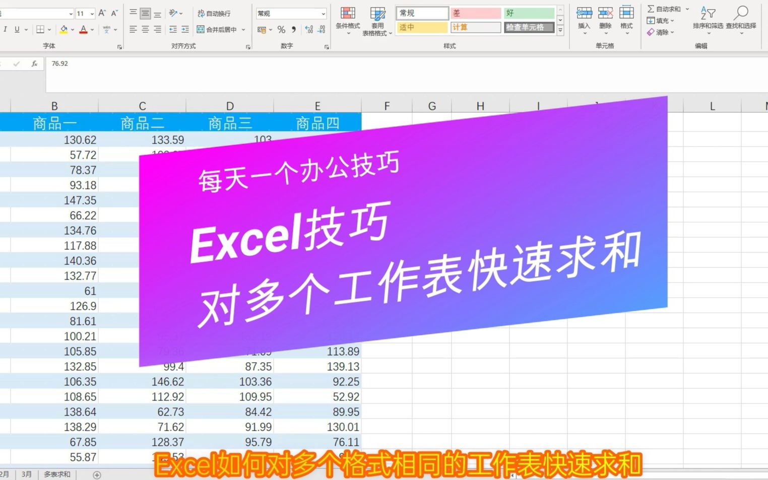Open text orientation options
This screenshot has height=480, width=768.
click(176, 13)
